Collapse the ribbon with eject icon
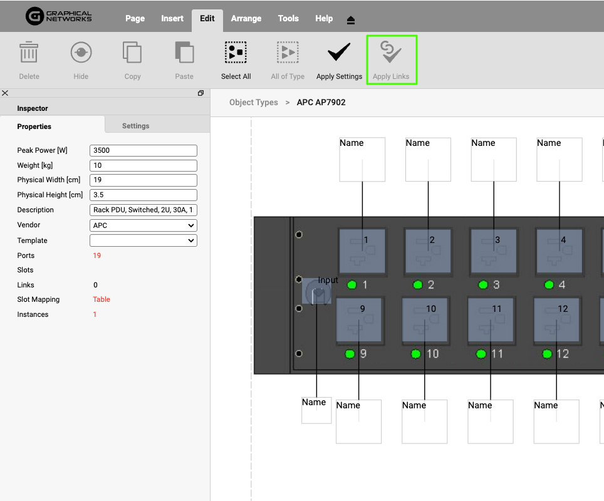The width and height of the screenshot is (604, 501). pyautogui.click(x=351, y=20)
